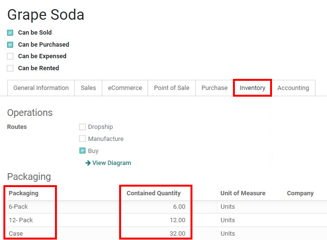Select the Inventory tab
The image size is (327, 240).
click(x=252, y=88)
